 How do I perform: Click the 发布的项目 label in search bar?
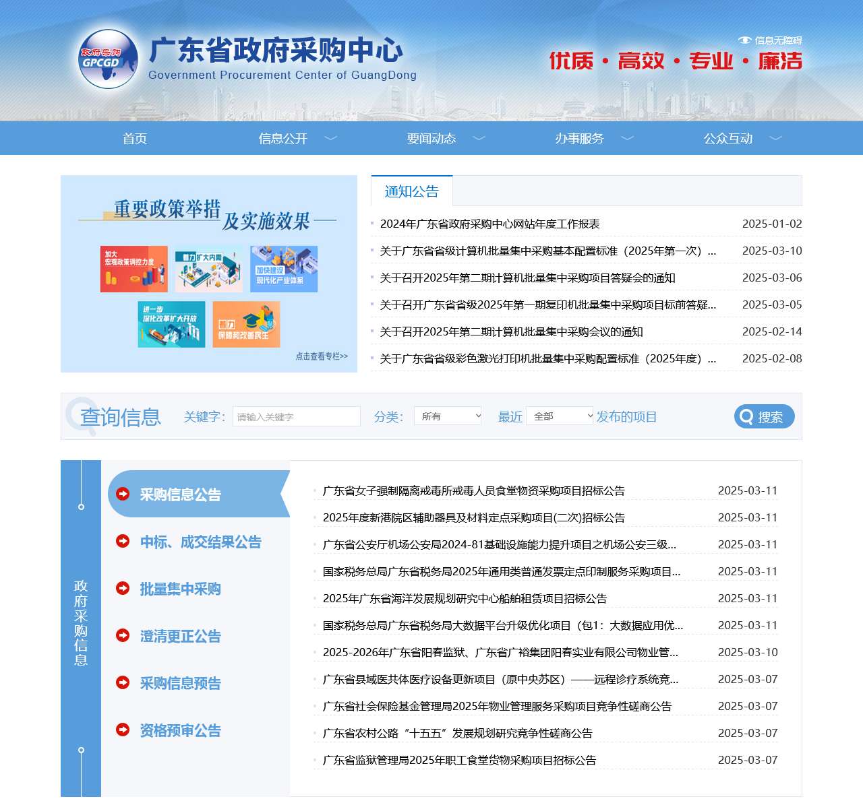coord(626,416)
